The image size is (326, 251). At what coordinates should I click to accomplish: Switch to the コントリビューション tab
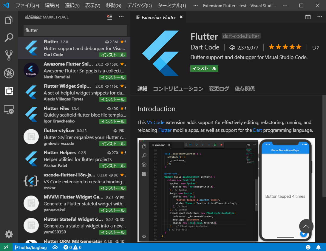pos(178,89)
